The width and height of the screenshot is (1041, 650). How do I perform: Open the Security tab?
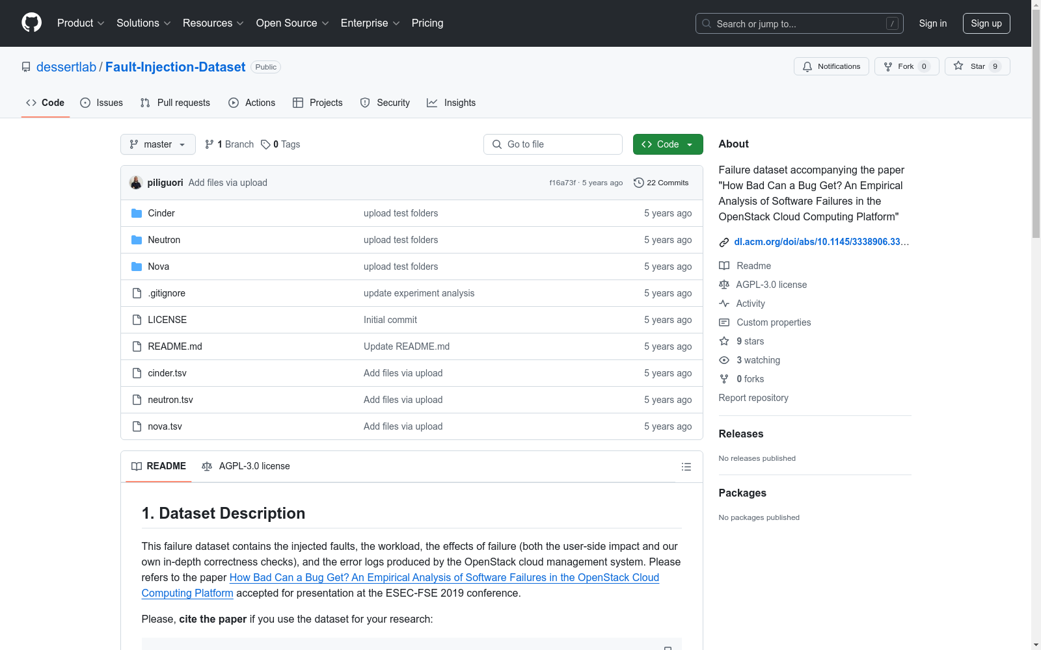(385, 103)
